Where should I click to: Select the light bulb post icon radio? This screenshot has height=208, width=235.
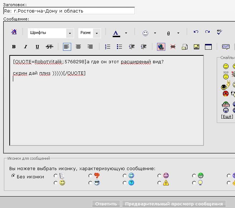point(194,183)
